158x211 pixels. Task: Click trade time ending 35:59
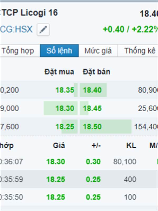11,179
